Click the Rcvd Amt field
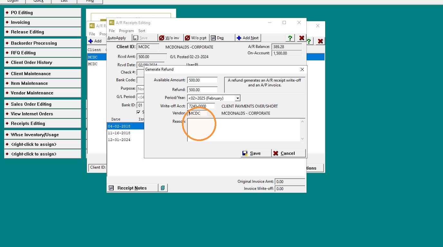 point(151,57)
